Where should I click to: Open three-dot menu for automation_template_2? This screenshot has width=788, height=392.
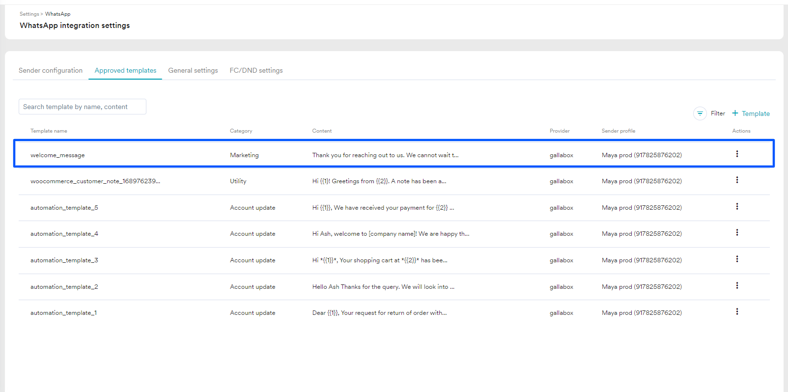point(737,286)
